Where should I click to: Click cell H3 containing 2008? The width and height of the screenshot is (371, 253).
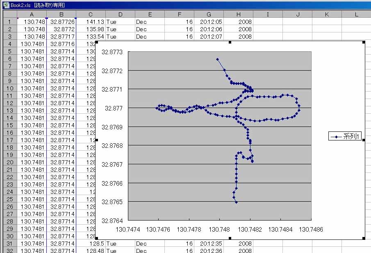pyautogui.click(x=238, y=37)
